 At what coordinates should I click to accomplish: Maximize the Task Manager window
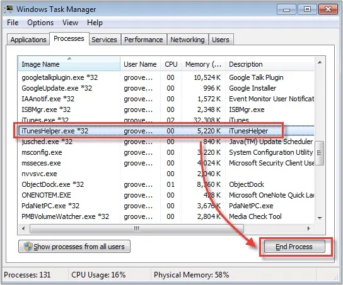(307, 9)
